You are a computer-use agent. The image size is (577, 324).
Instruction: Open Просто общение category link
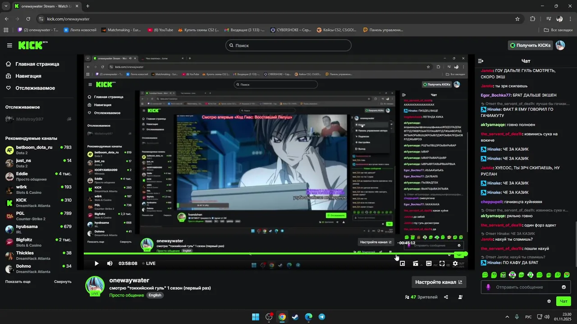(x=127, y=295)
